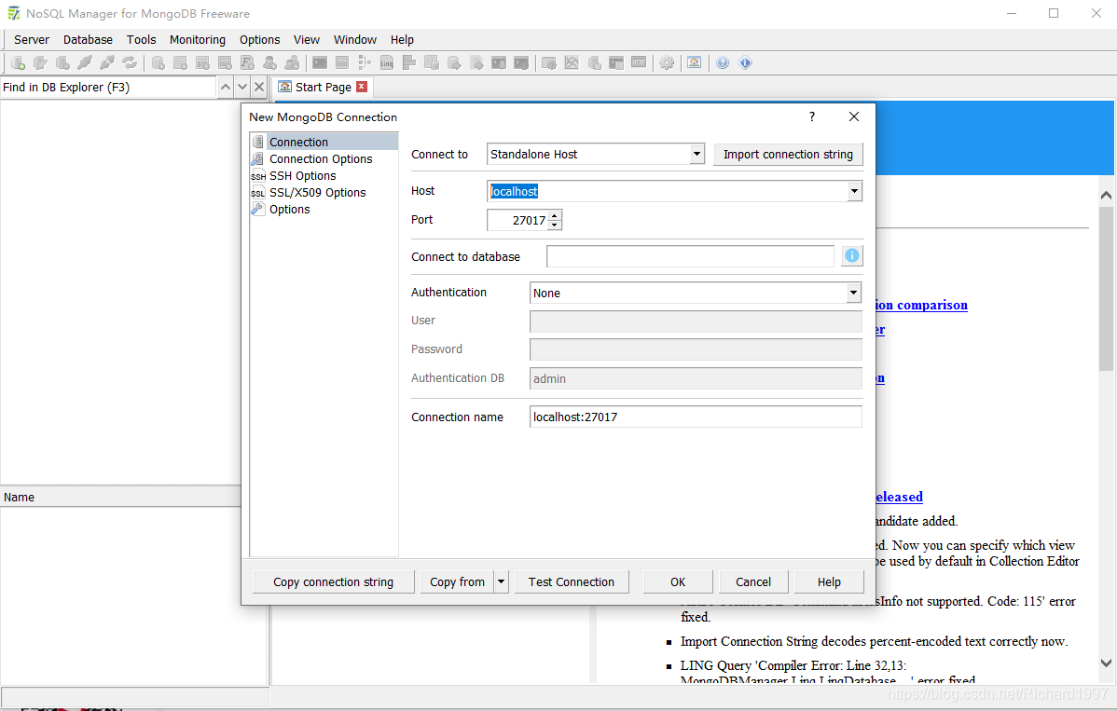
Task: Click the Test Connection button
Action: coord(572,581)
